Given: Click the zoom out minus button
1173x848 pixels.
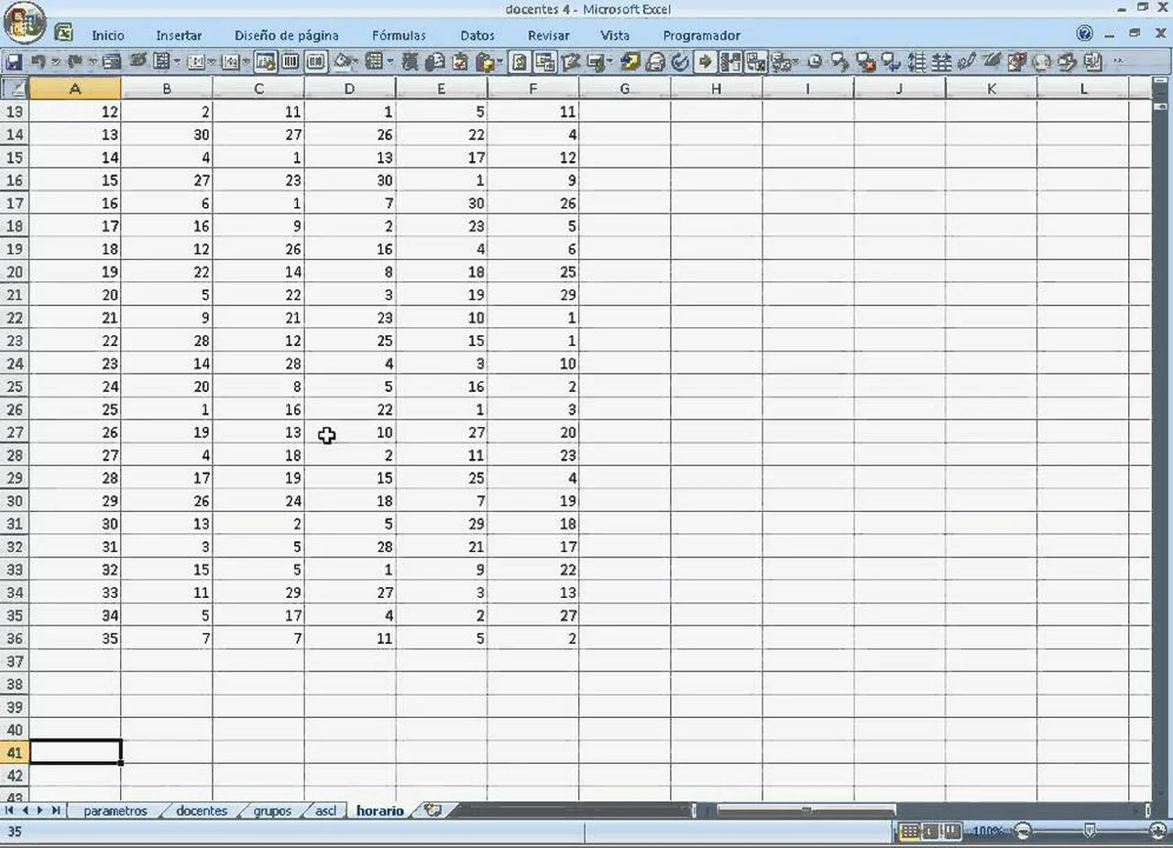Looking at the screenshot, I should 1024,831.
